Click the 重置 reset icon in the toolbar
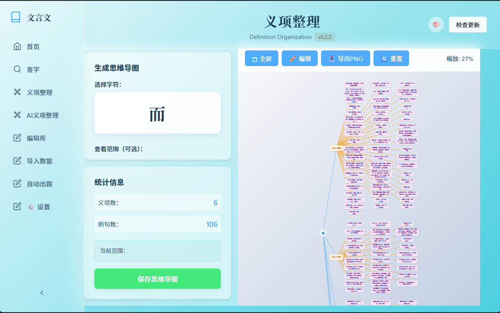500x313 pixels. point(385,58)
